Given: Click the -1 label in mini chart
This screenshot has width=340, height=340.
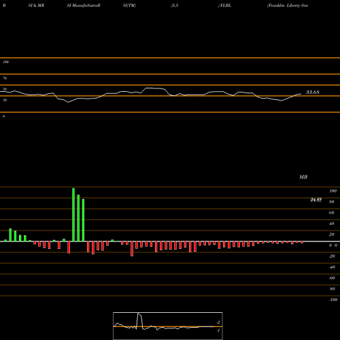Looking at the screenshot, I should (218, 330).
